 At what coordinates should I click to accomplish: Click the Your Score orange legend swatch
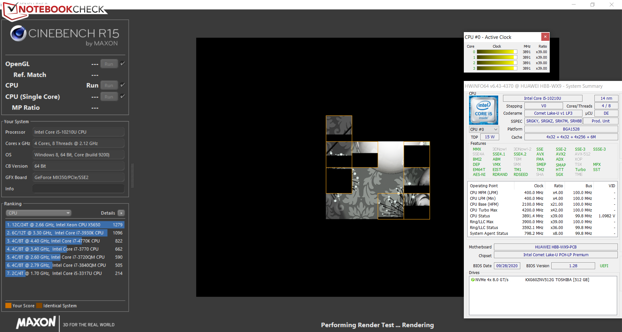[8, 305]
